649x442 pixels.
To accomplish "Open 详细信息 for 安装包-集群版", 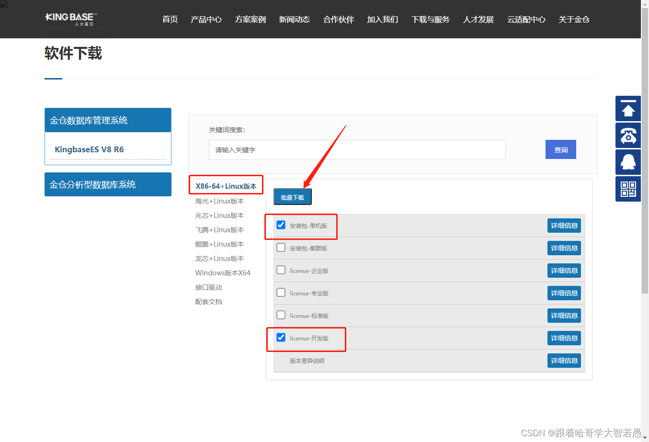I will 564,248.
